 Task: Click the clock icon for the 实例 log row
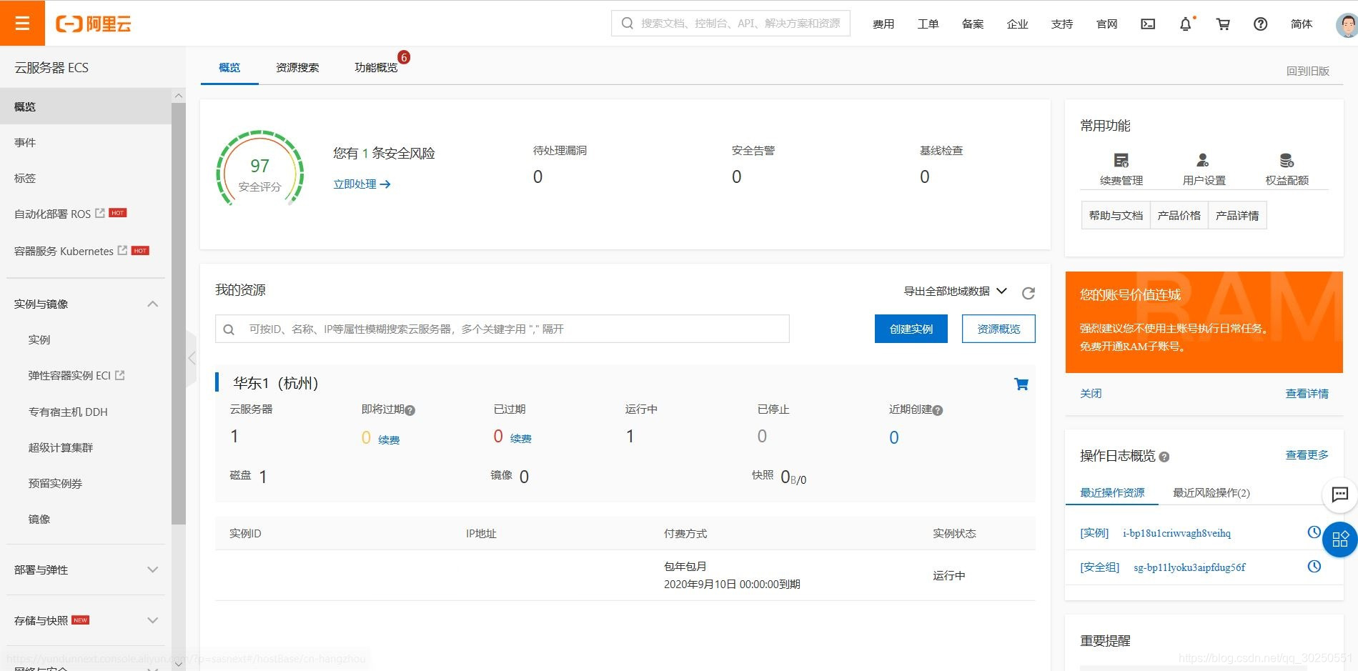1314,532
